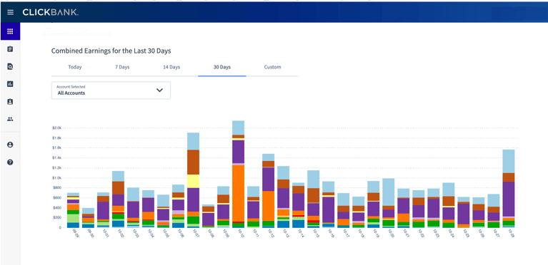Click the light green segment of 09-29 bar

[73, 218]
